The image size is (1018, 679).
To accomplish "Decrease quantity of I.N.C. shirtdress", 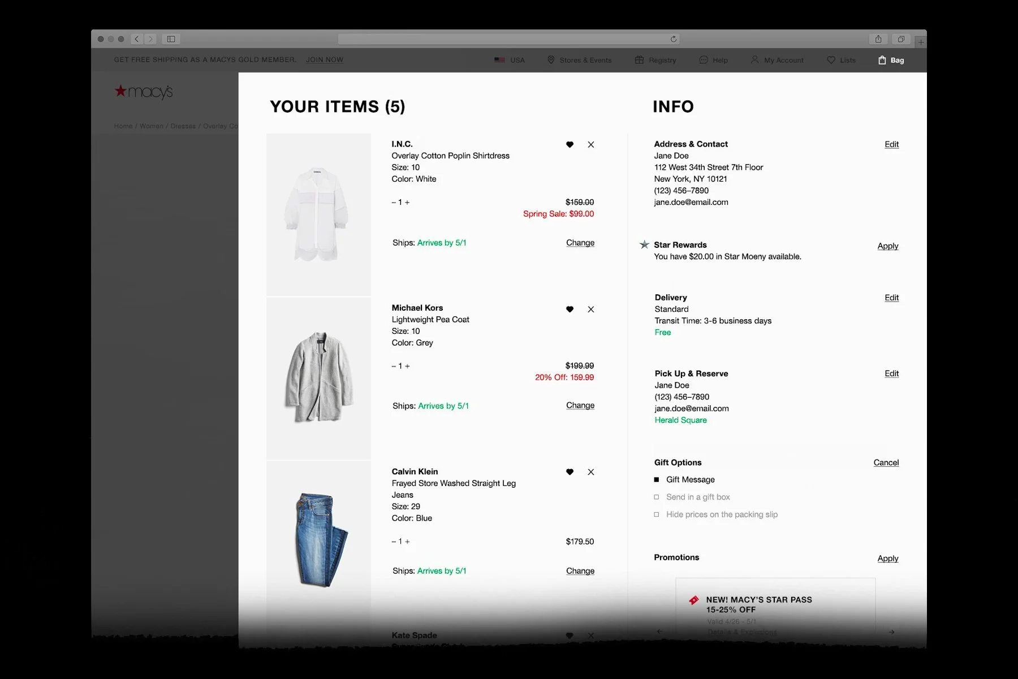I will [394, 203].
